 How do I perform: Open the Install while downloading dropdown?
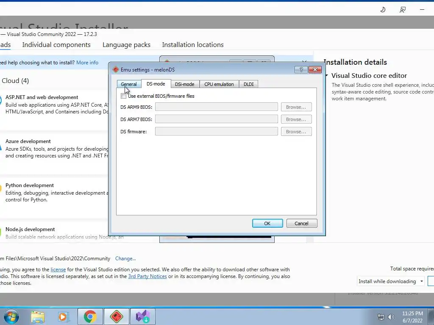tap(390, 281)
